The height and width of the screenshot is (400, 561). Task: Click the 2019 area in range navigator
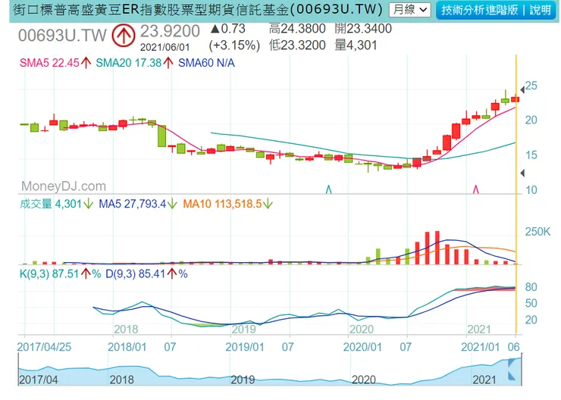tap(243, 380)
